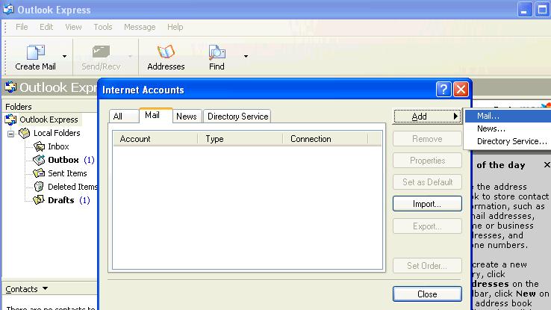Click the Addresses book icon
Image resolution: width=551 pixels, height=310 pixels.
coord(166,52)
